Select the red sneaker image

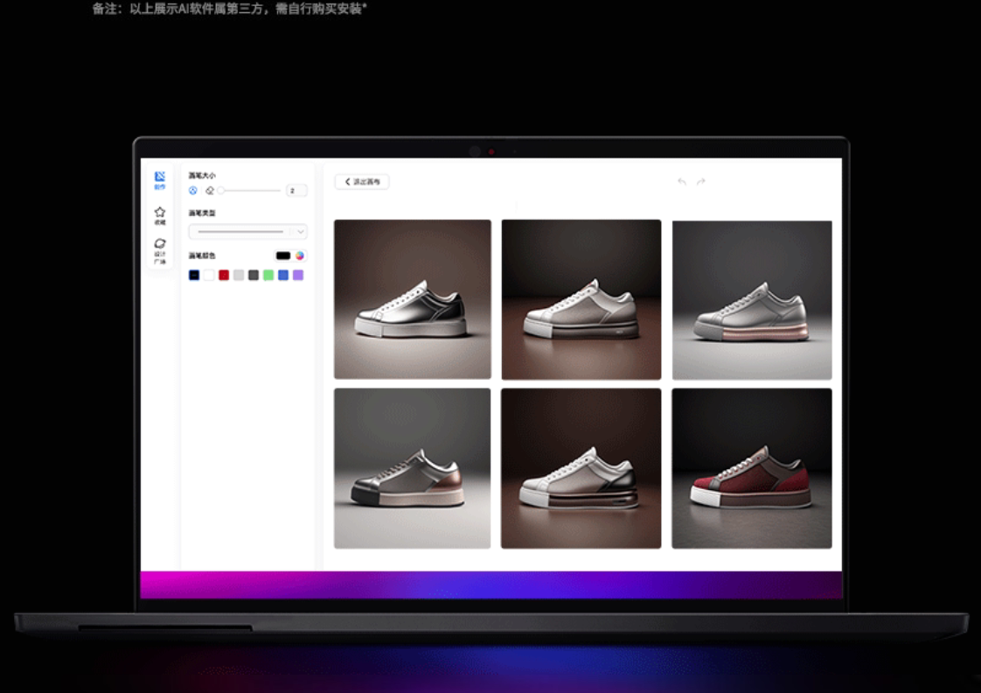pyautogui.click(x=752, y=468)
